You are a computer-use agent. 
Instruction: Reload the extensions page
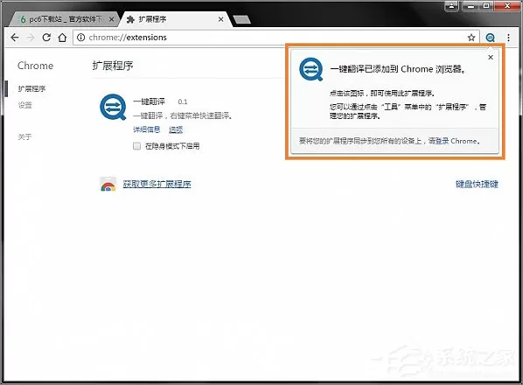46,38
